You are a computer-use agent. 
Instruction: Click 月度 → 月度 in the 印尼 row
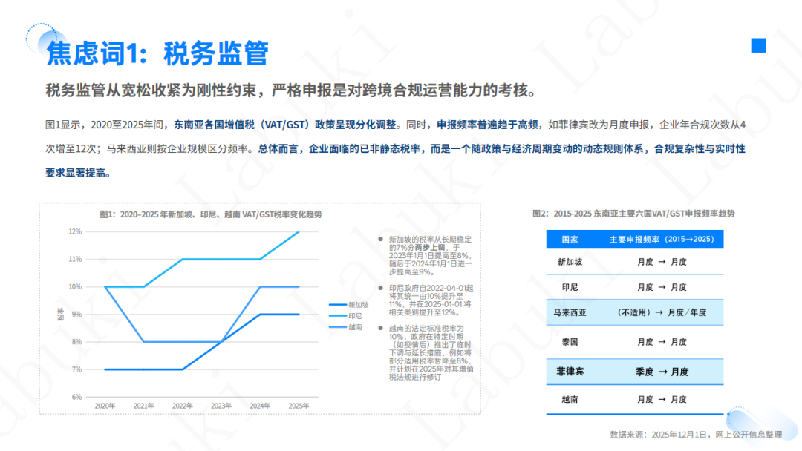pyautogui.click(x=662, y=288)
